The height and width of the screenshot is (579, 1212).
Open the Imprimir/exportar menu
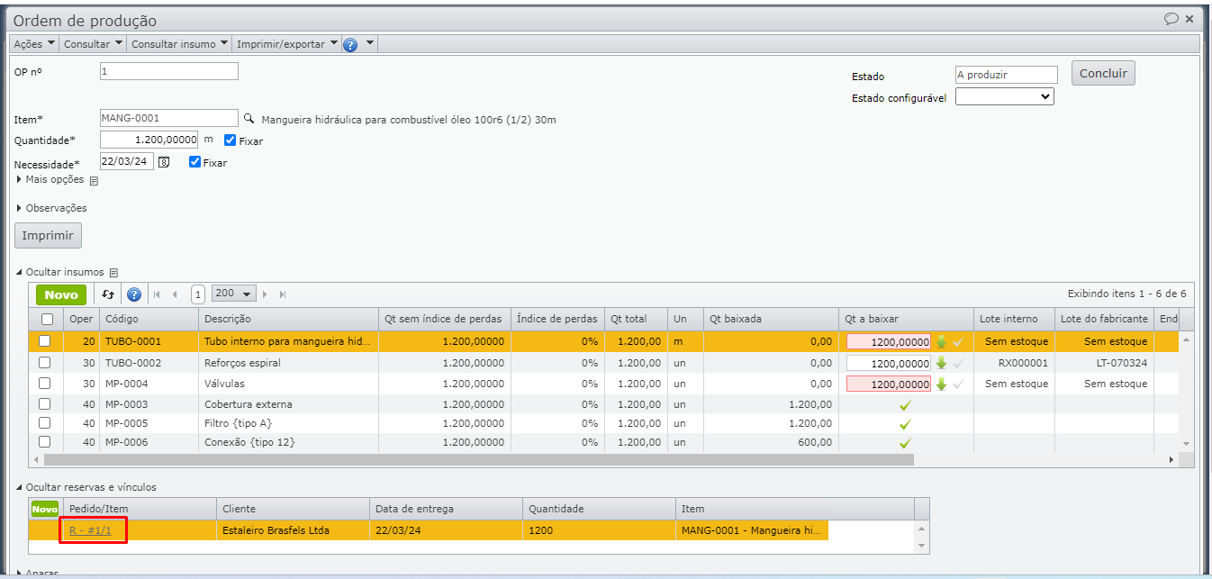pyautogui.click(x=287, y=44)
